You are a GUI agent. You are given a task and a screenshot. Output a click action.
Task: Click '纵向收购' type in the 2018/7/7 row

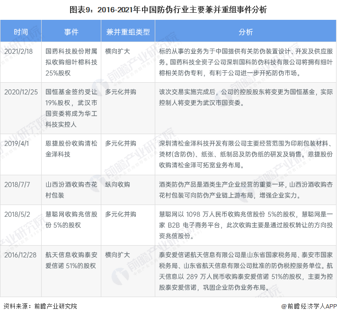[x=117, y=185]
